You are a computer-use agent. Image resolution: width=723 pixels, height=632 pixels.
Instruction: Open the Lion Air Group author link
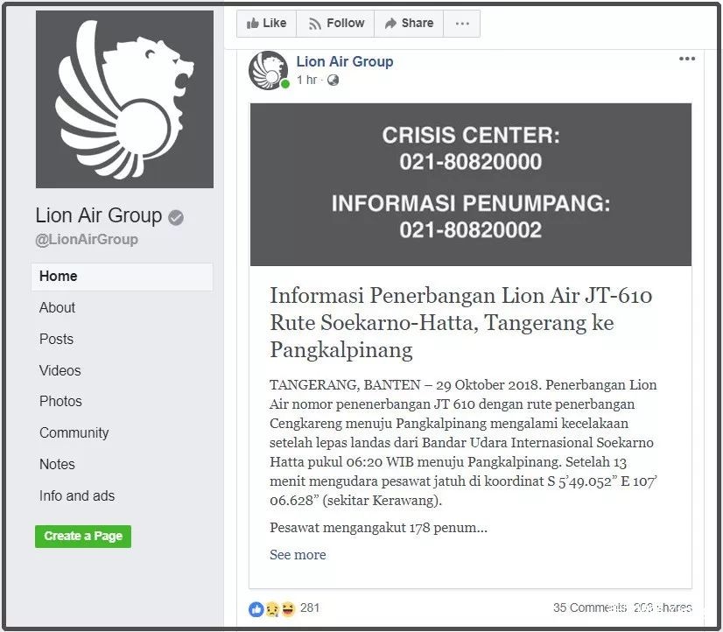pyautogui.click(x=345, y=61)
